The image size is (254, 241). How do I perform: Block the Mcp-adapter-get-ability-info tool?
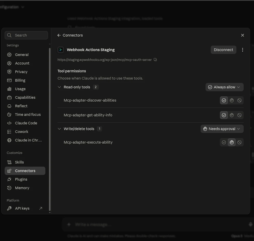point(239,115)
